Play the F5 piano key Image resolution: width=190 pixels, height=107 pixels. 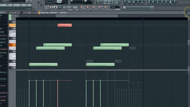pyautogui.click(x=12, y=55)
